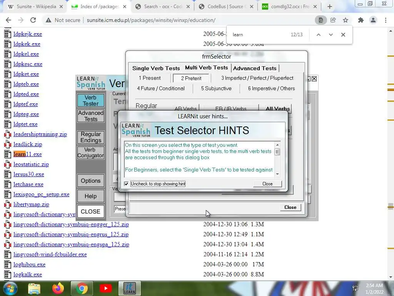Open Regular Endings sidebar button

click(x=91, y=138)
